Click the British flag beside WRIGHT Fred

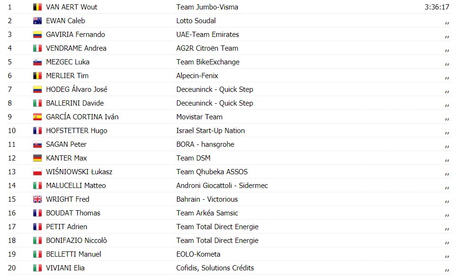coord(37,199)
